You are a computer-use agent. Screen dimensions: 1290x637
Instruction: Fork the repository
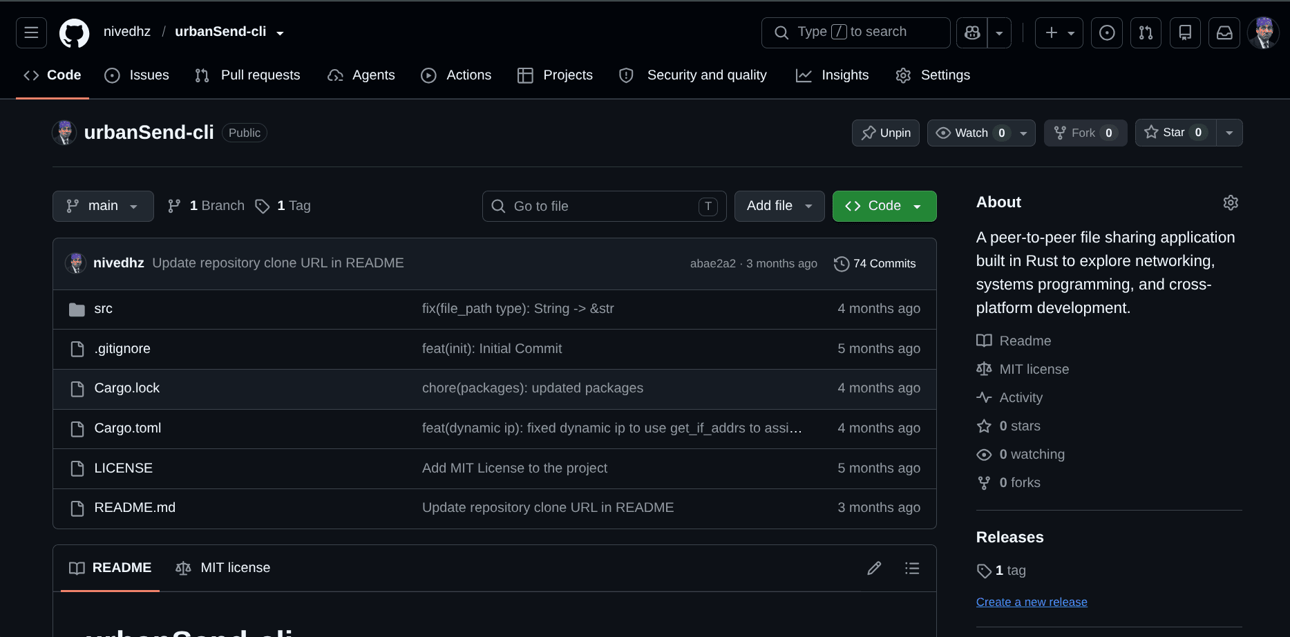click(1085, 133)
